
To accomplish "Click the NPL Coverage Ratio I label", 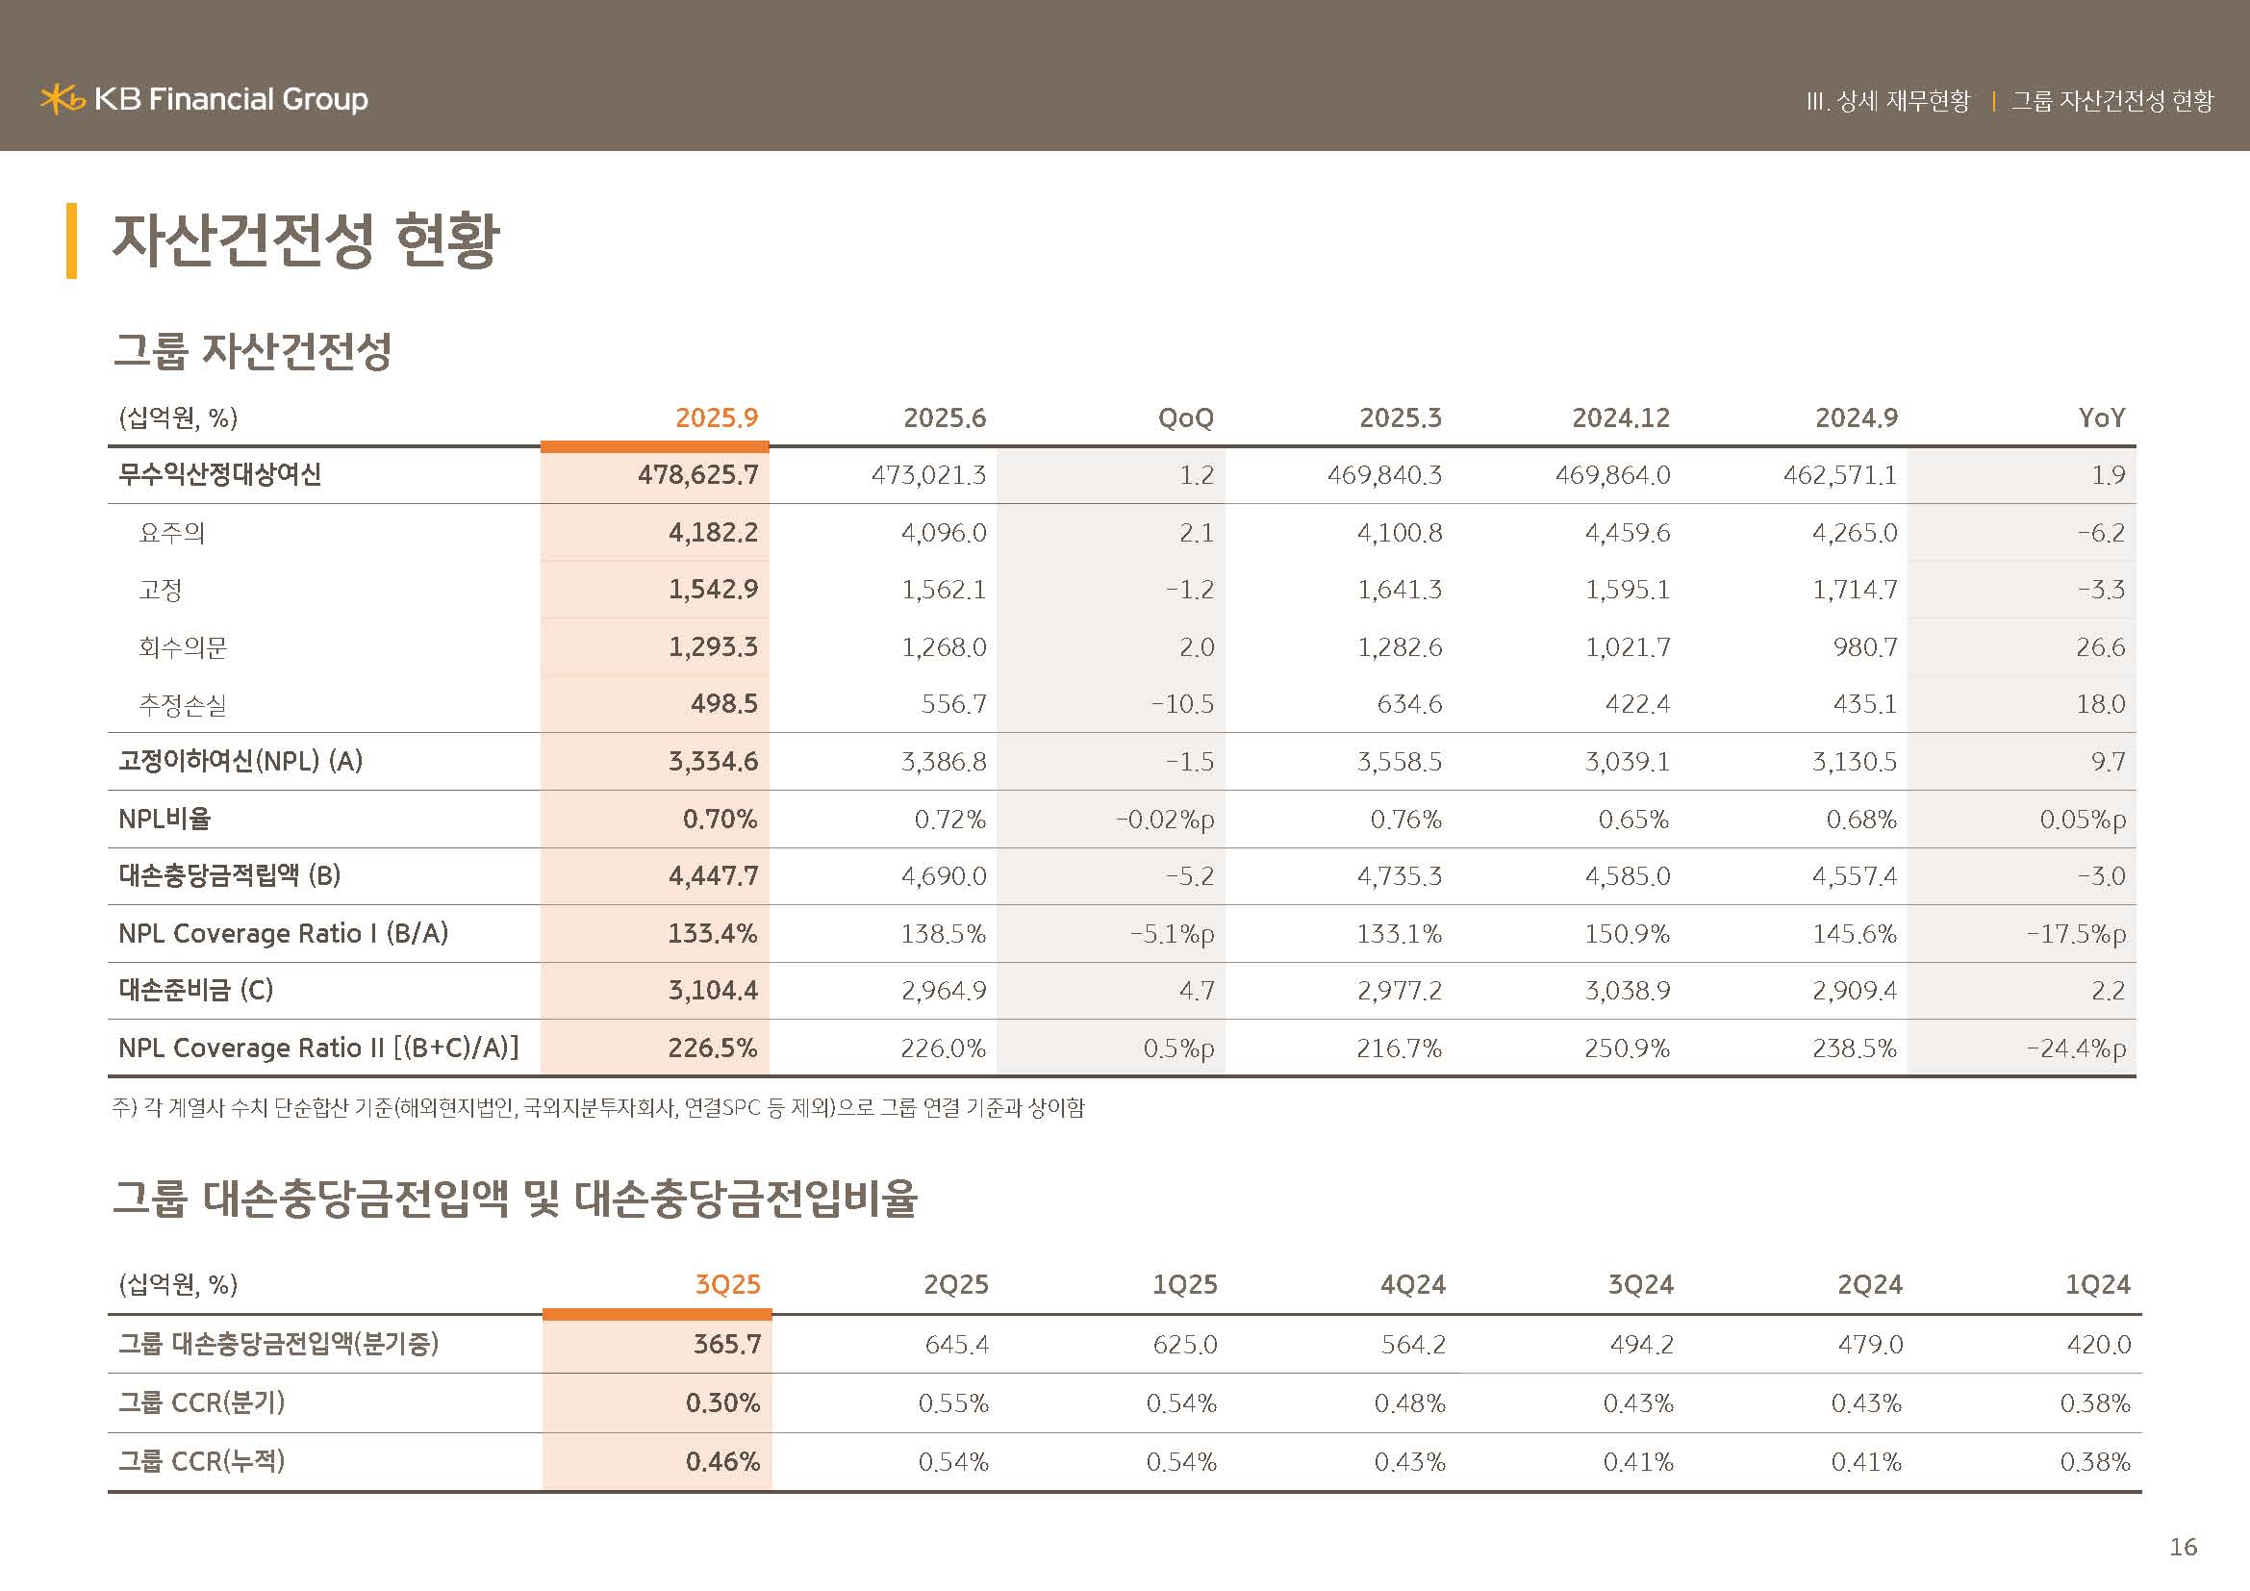I will click(282, 934).
